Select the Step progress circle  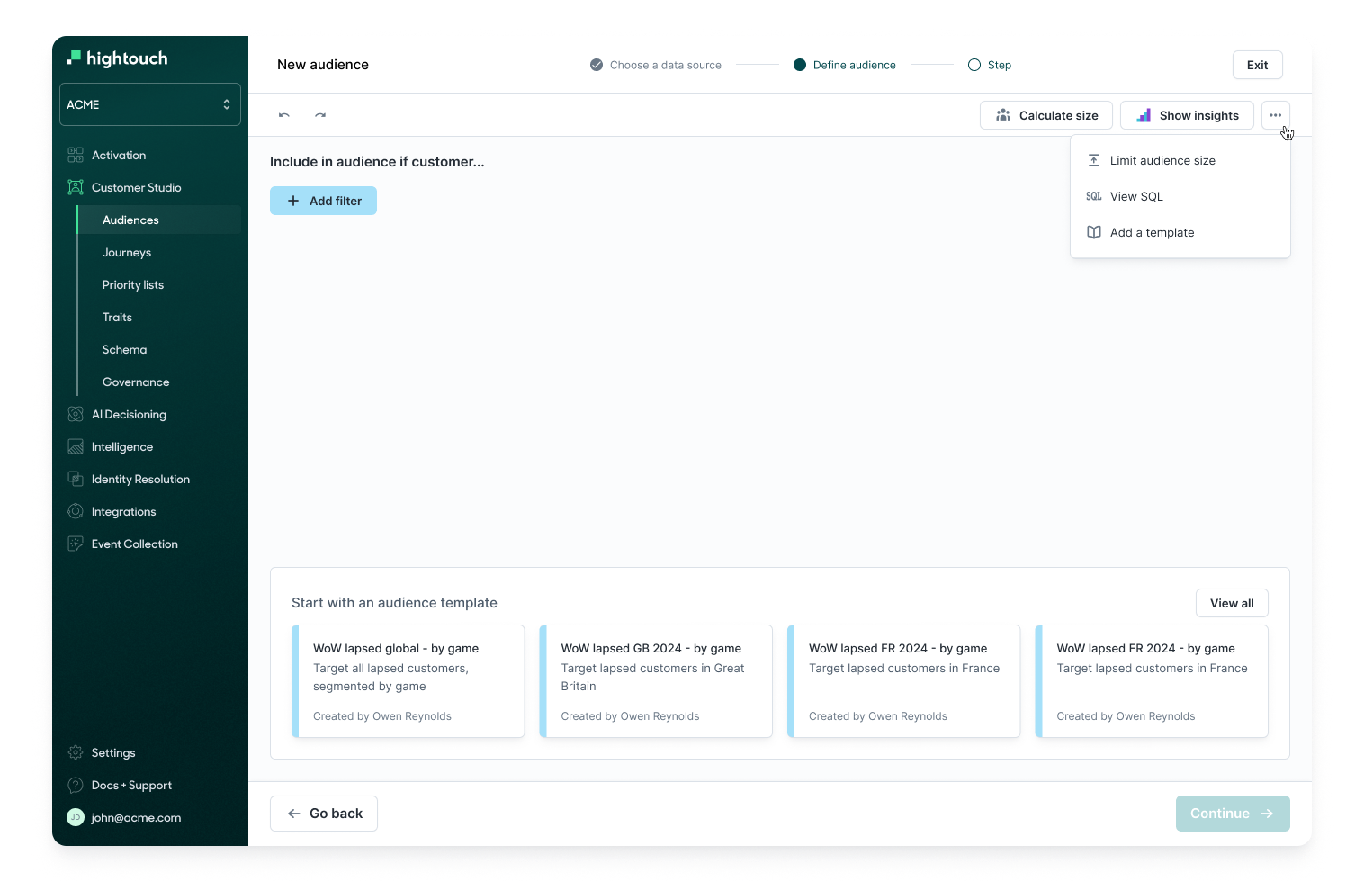pos(974,65)
